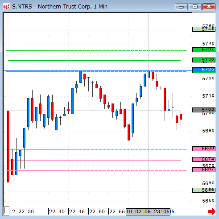Click the pink 5674 price marker
The height and width of the screenshot is (219, 219).
[x=204, y=160]
